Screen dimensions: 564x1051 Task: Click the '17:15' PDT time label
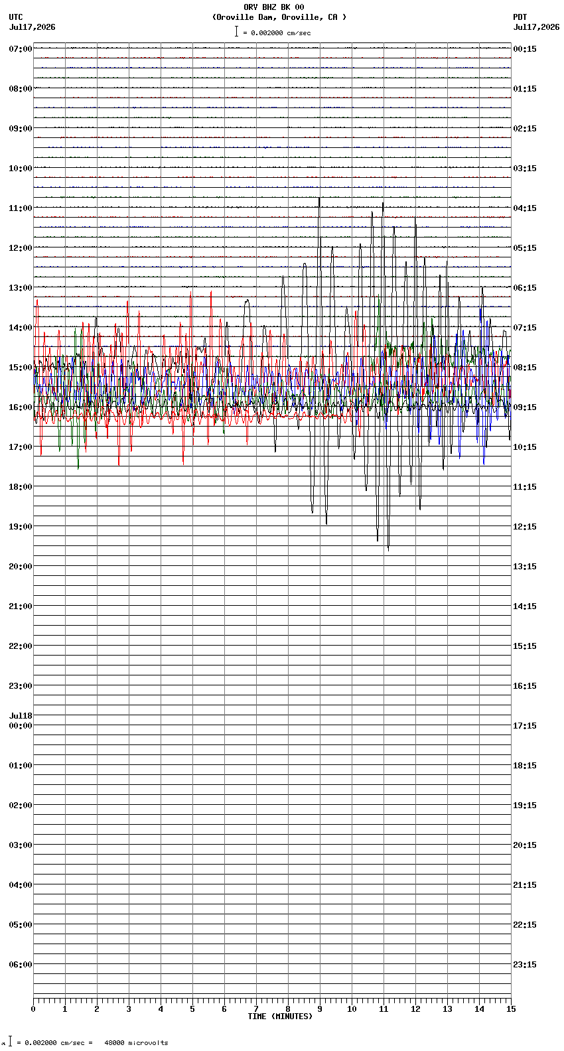525,726
